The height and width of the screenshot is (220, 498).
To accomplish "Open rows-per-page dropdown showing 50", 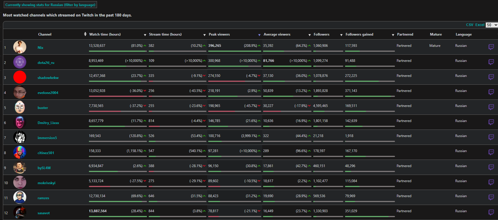I will click(492, 25).
